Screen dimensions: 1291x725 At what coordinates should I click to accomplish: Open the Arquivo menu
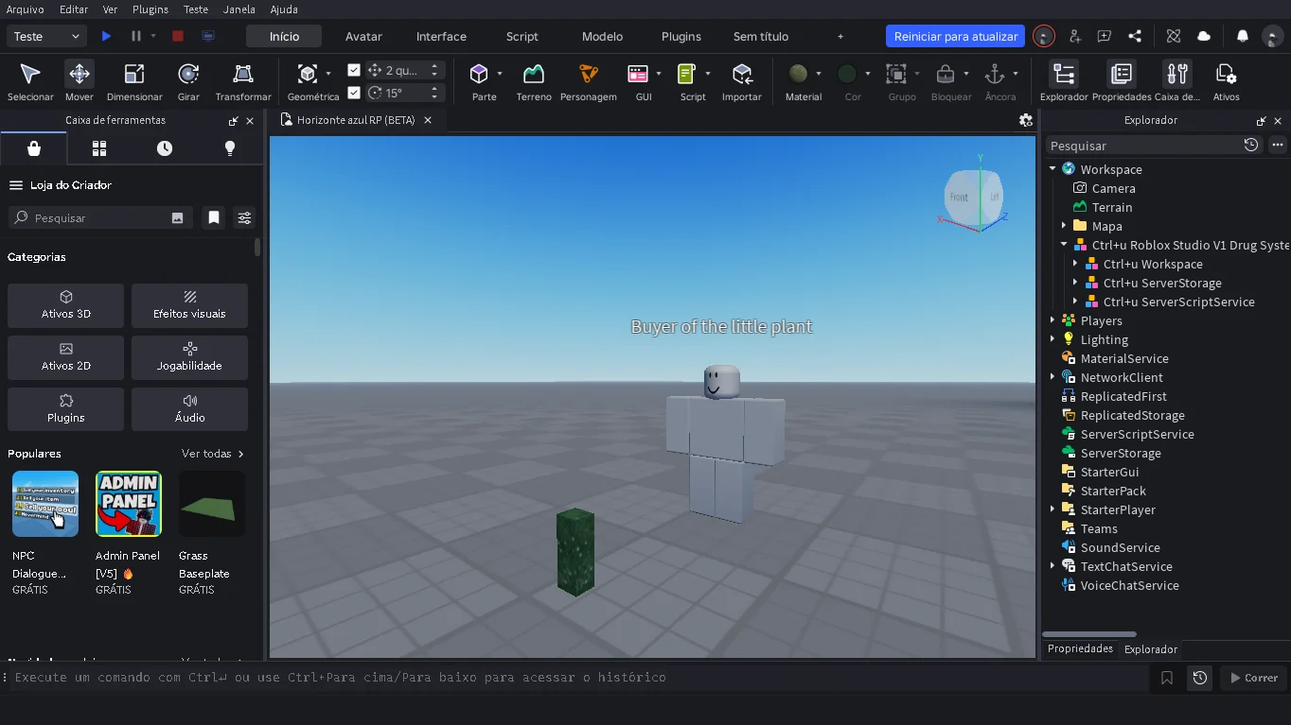point(25,9)
